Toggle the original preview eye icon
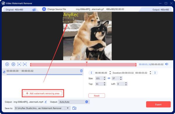 pos(34,10)
